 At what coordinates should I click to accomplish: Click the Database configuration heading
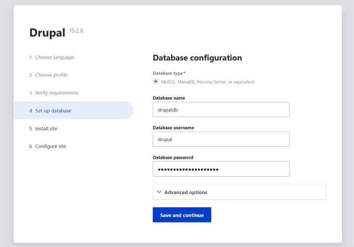[197, 58]
